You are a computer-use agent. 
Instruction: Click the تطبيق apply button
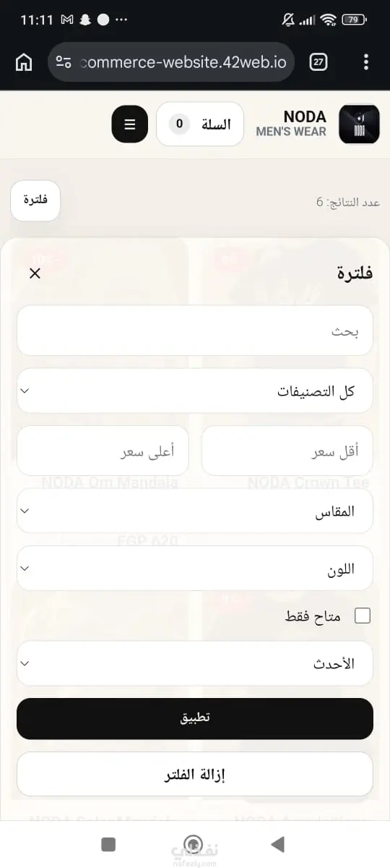click(195, 718)
